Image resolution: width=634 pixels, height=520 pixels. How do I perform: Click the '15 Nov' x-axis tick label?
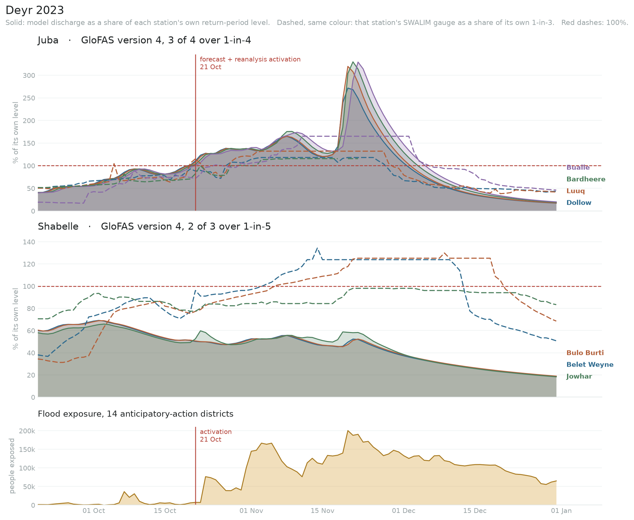[323, 511]
